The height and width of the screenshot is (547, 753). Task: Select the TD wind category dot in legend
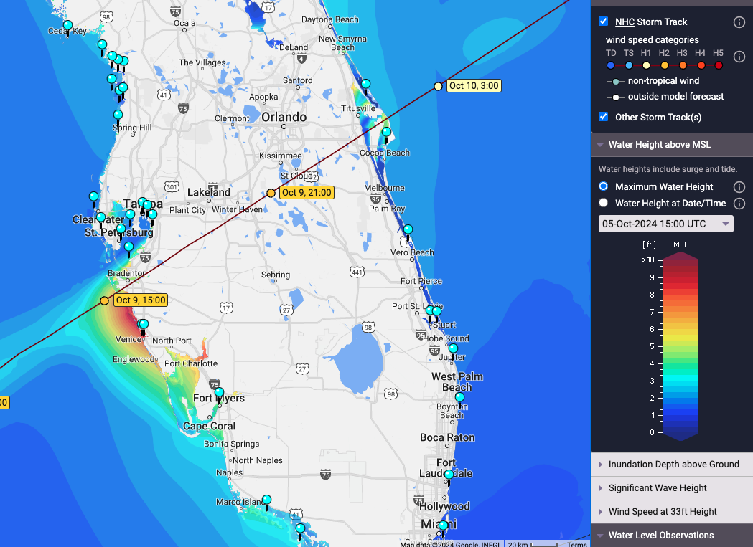tap(611, 65)
